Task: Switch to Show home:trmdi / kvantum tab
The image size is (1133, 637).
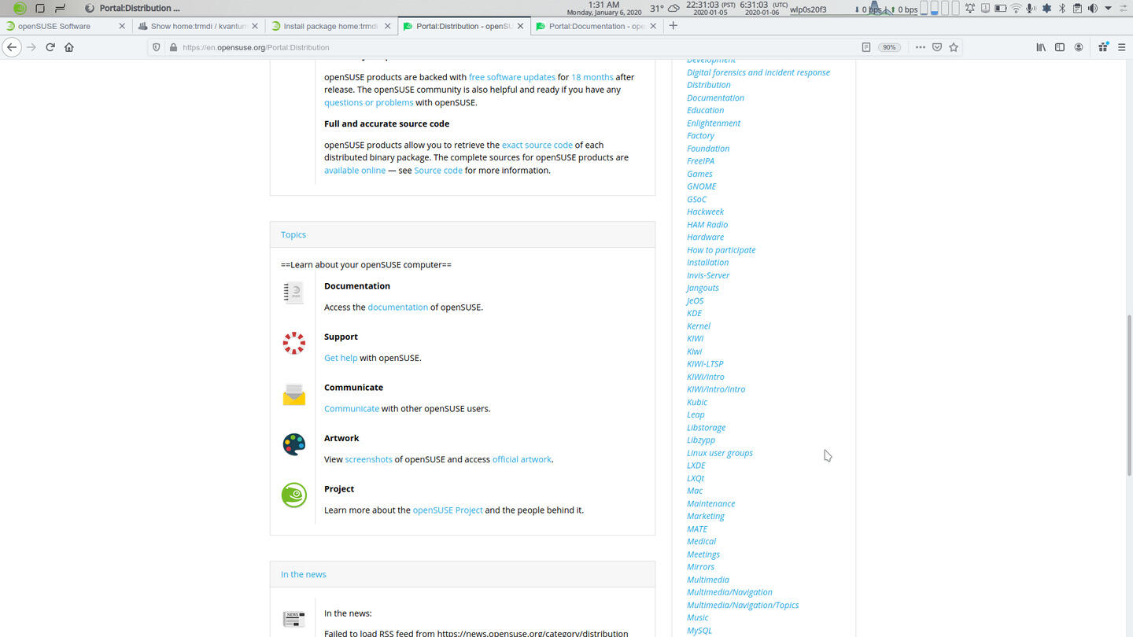Action: [197, 26]
